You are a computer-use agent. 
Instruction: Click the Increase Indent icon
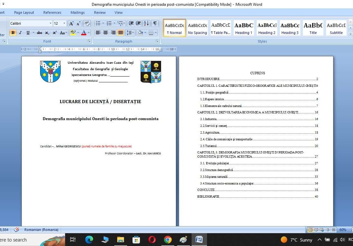138,23
